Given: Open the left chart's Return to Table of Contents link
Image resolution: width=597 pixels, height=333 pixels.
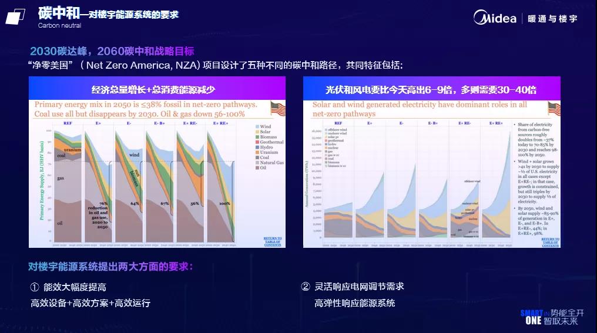Looking at the screenshot, I should coord(273,241).
